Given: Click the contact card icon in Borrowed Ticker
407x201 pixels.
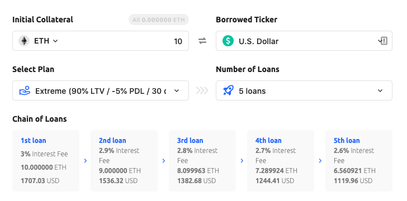Looking at the screenshot, I should 384,41.
